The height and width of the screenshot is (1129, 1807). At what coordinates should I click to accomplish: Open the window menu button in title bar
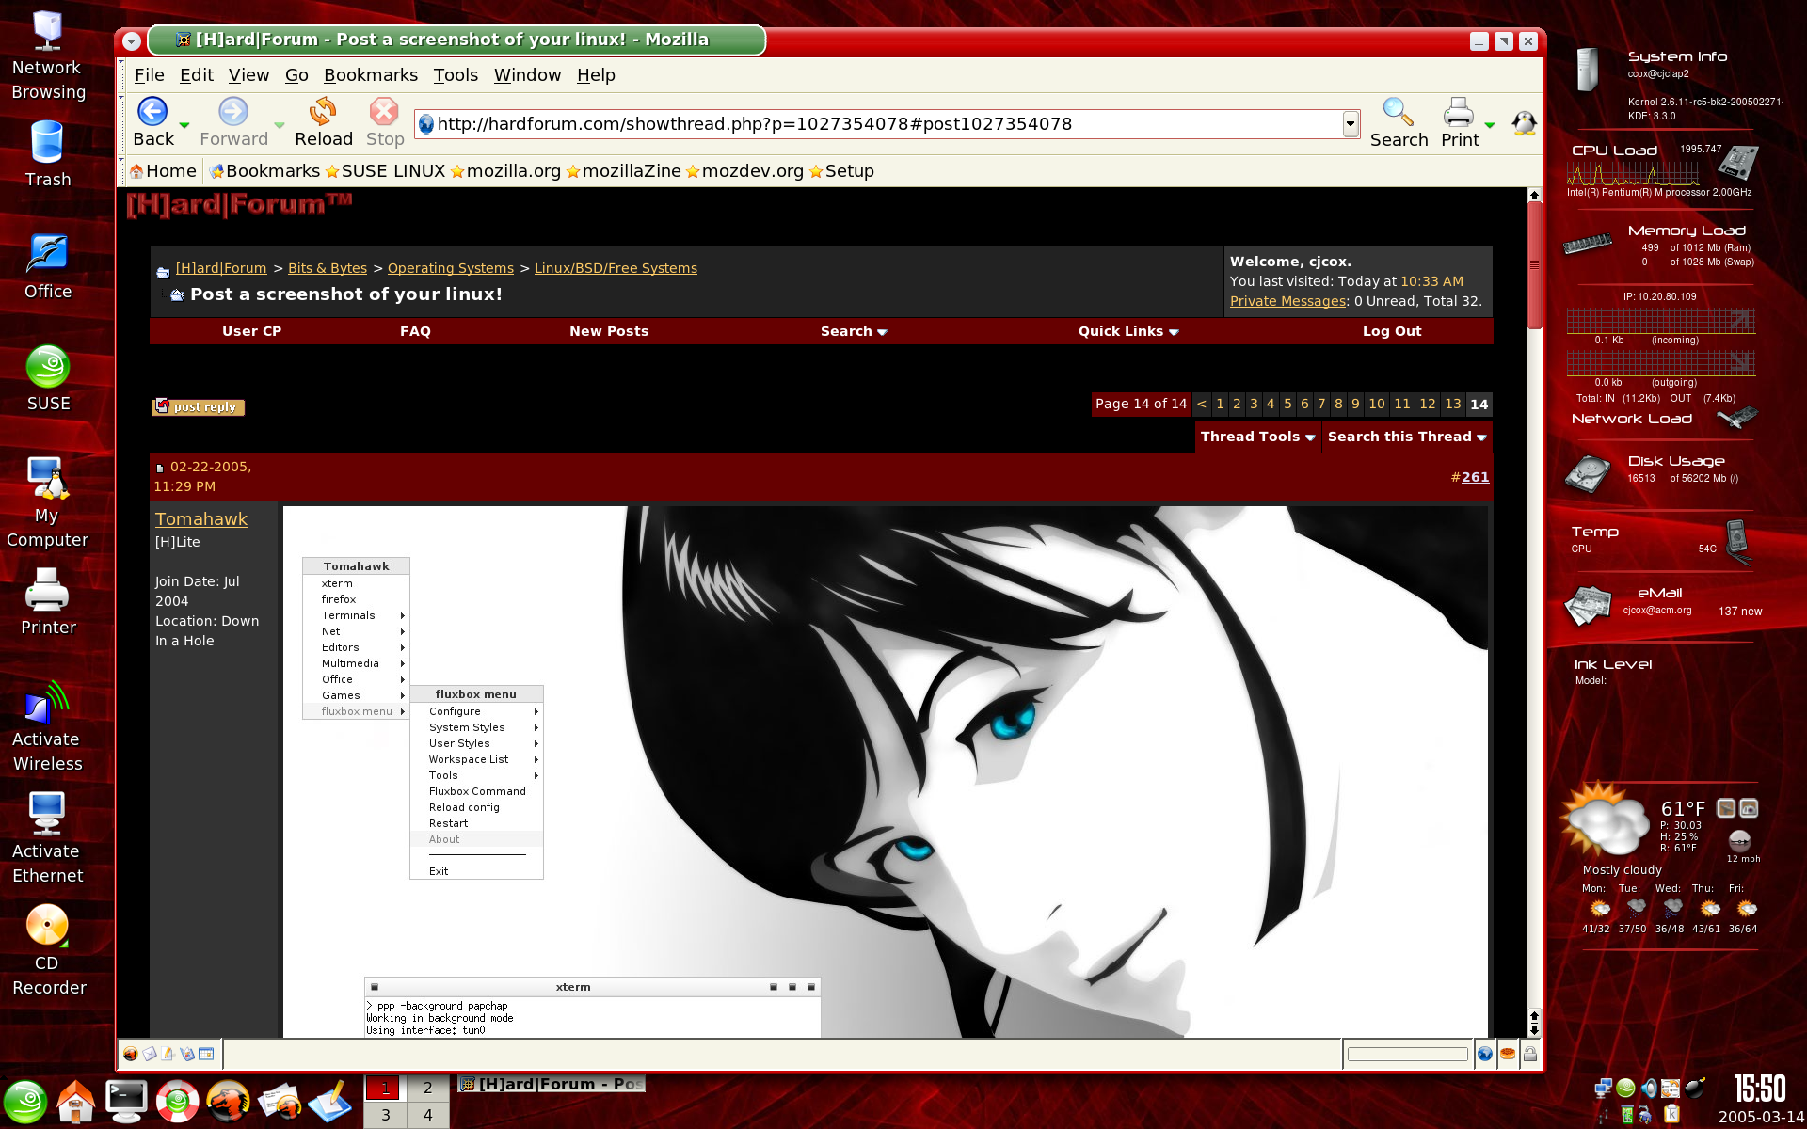132,40
